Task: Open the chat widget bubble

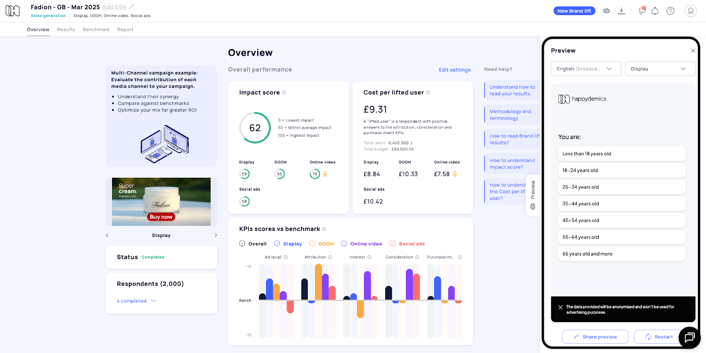Action: tap(689, 338)
